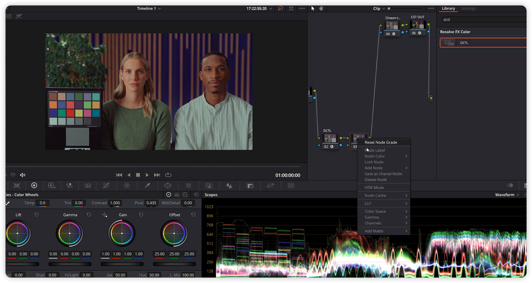
Task: Jump to the first frame
Action: pyautogui.click(x=119, y=175)
